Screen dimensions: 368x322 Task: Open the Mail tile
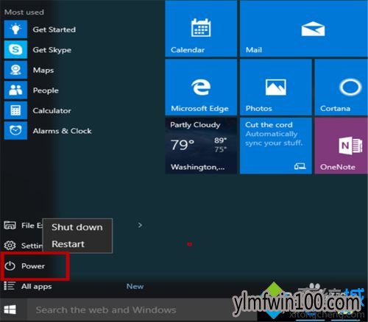coord(304,29)
